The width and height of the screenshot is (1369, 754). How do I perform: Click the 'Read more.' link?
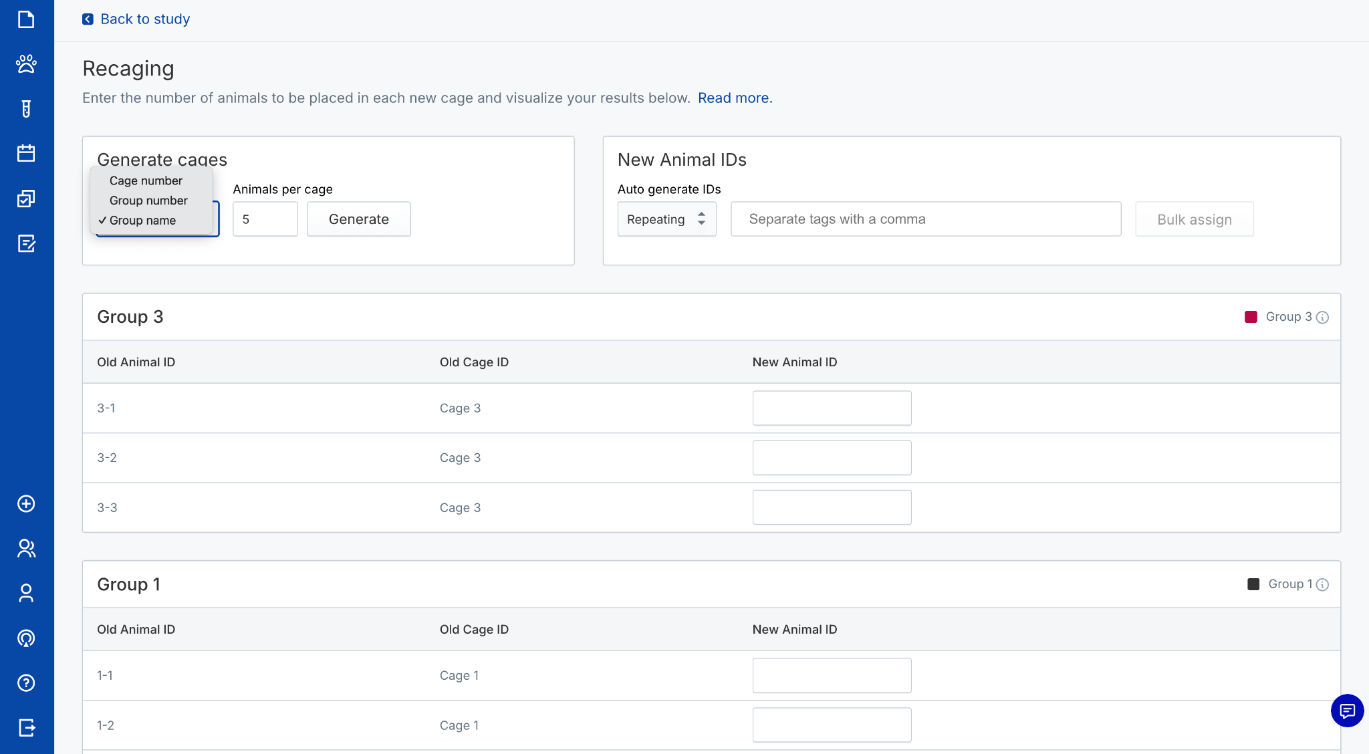point(735,98)
